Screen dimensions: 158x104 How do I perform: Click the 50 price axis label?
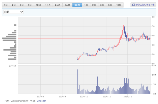[153, 26]
